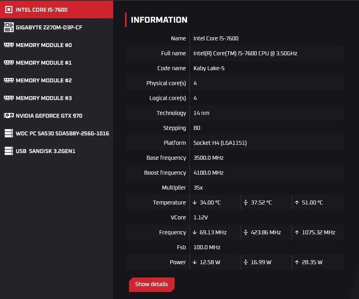
Task: Click the motherboard icon beside Gigabyte Z270M-D3P-CF
Action: click(x=9, y=27)
